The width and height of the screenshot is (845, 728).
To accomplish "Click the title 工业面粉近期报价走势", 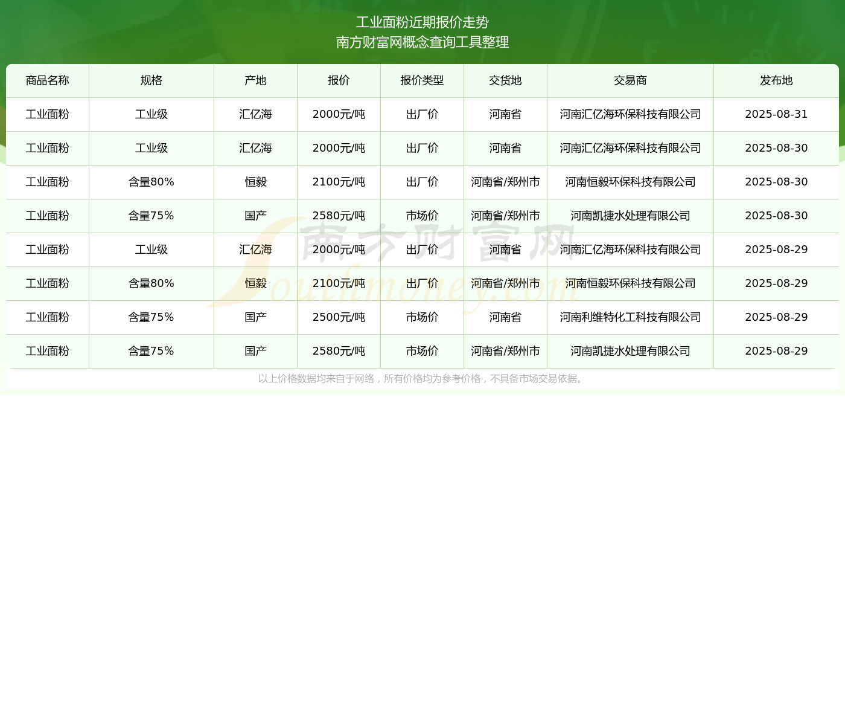I will (x=422, y=22).
